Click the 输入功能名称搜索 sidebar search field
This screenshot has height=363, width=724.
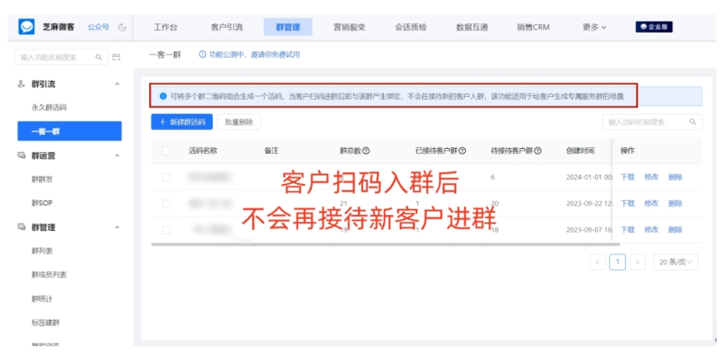pos(54,57)
